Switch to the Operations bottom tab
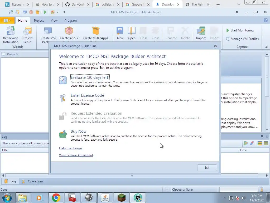 pyautogui.click(x=33, y=181)
